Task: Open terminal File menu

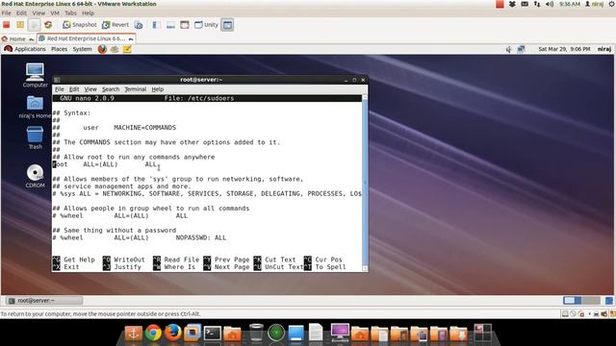Action: [x=60, y=89]
